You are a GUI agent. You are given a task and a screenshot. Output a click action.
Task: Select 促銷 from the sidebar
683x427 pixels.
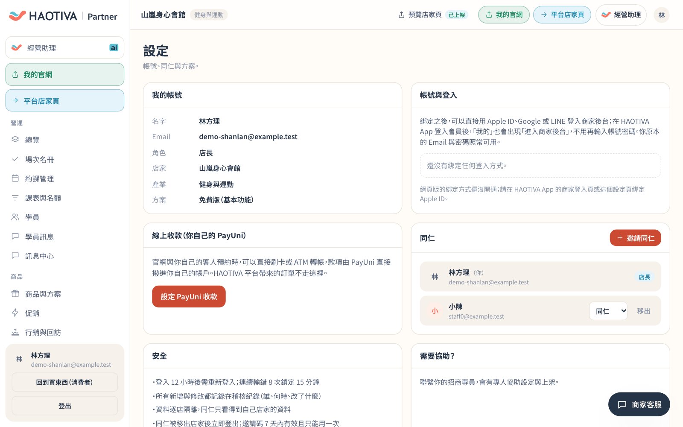[x=65, y=313]
